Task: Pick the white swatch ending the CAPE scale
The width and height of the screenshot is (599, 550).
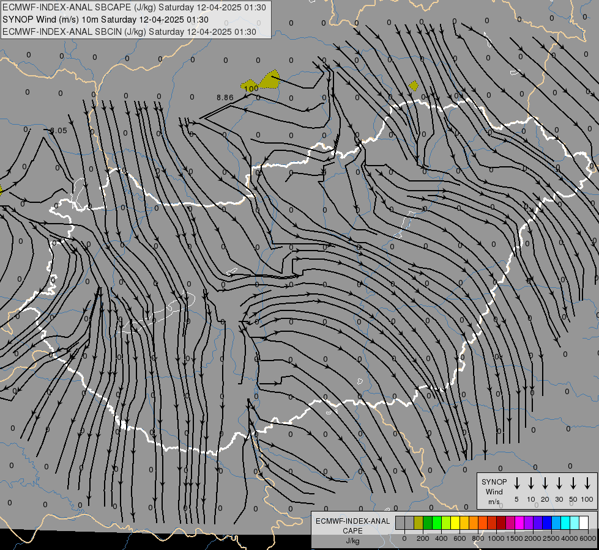Action: (x=584, y=522)
